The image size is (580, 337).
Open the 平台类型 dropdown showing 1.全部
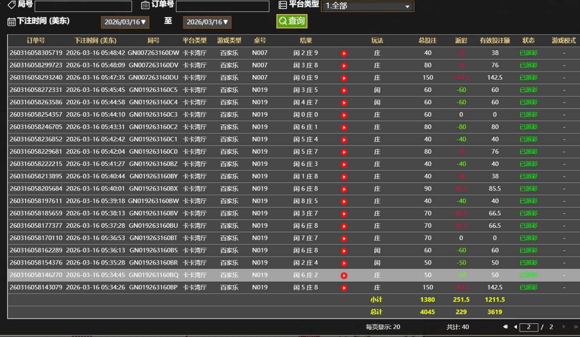[367, 6]
